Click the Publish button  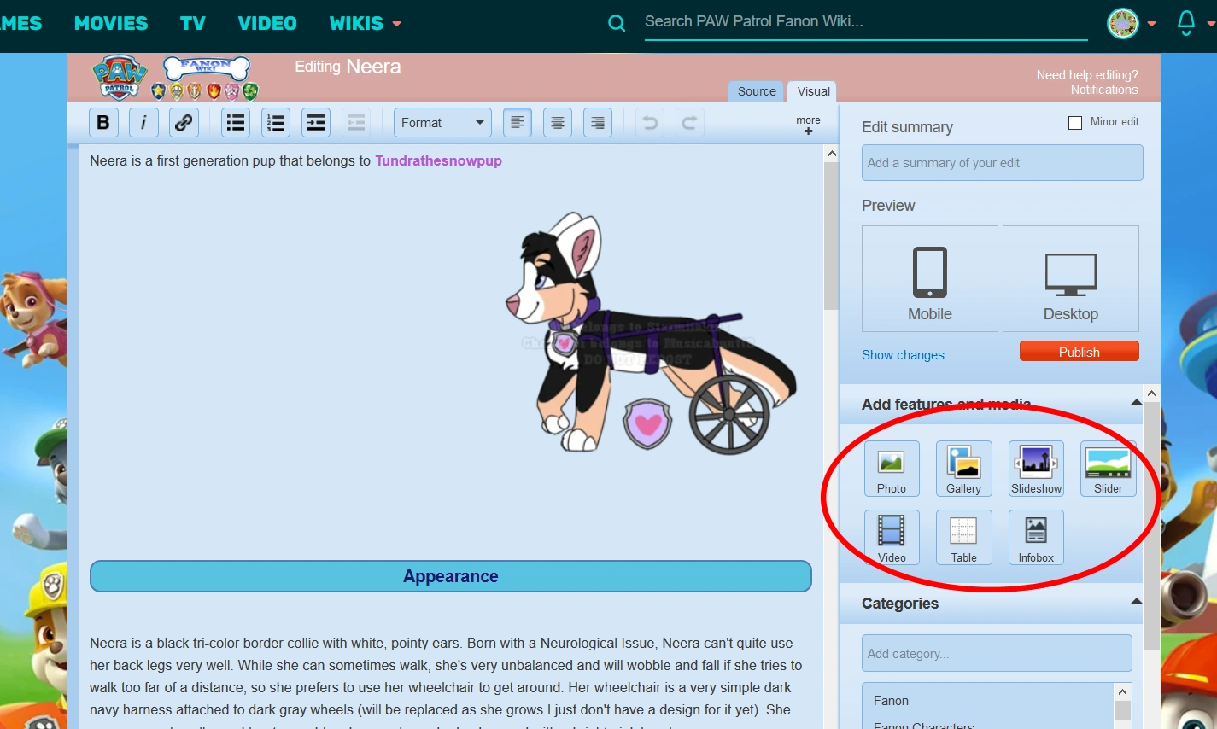(1080, 352)
